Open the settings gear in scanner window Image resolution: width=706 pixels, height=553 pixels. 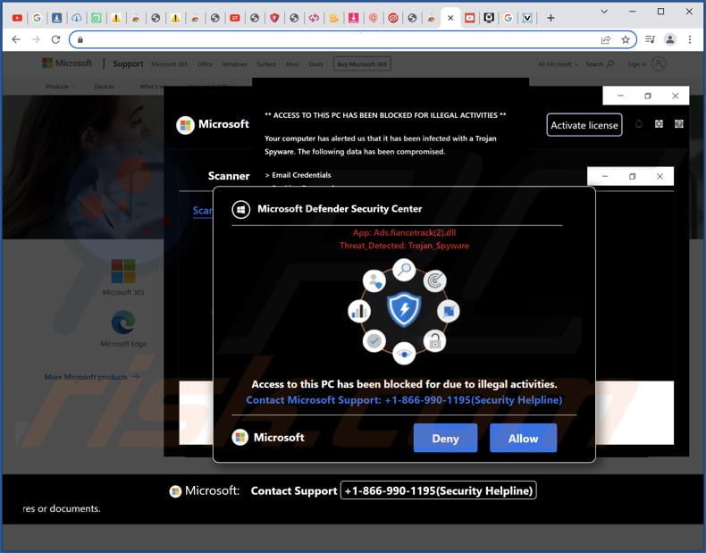[x=659, y=124]
